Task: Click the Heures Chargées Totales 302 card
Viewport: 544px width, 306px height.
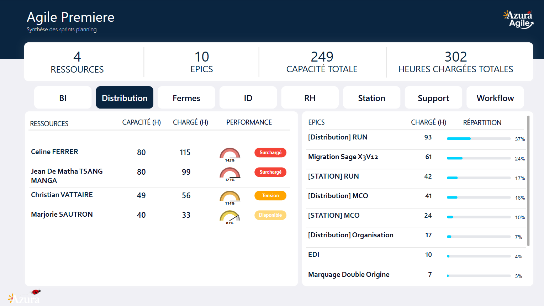Action: point(455,62)
